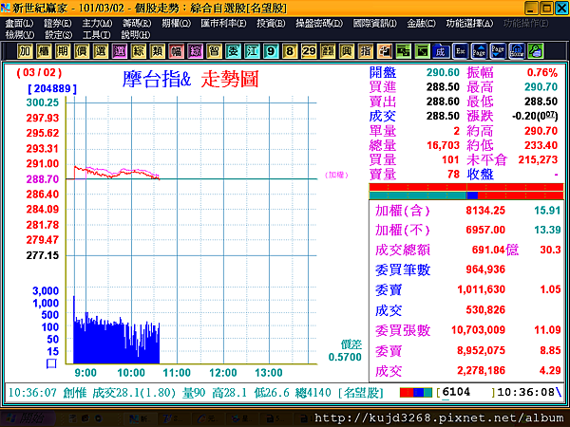Screen dimensions: 570x427
Task: Click the 期 toolbar icon
Action: pos(63,51)
